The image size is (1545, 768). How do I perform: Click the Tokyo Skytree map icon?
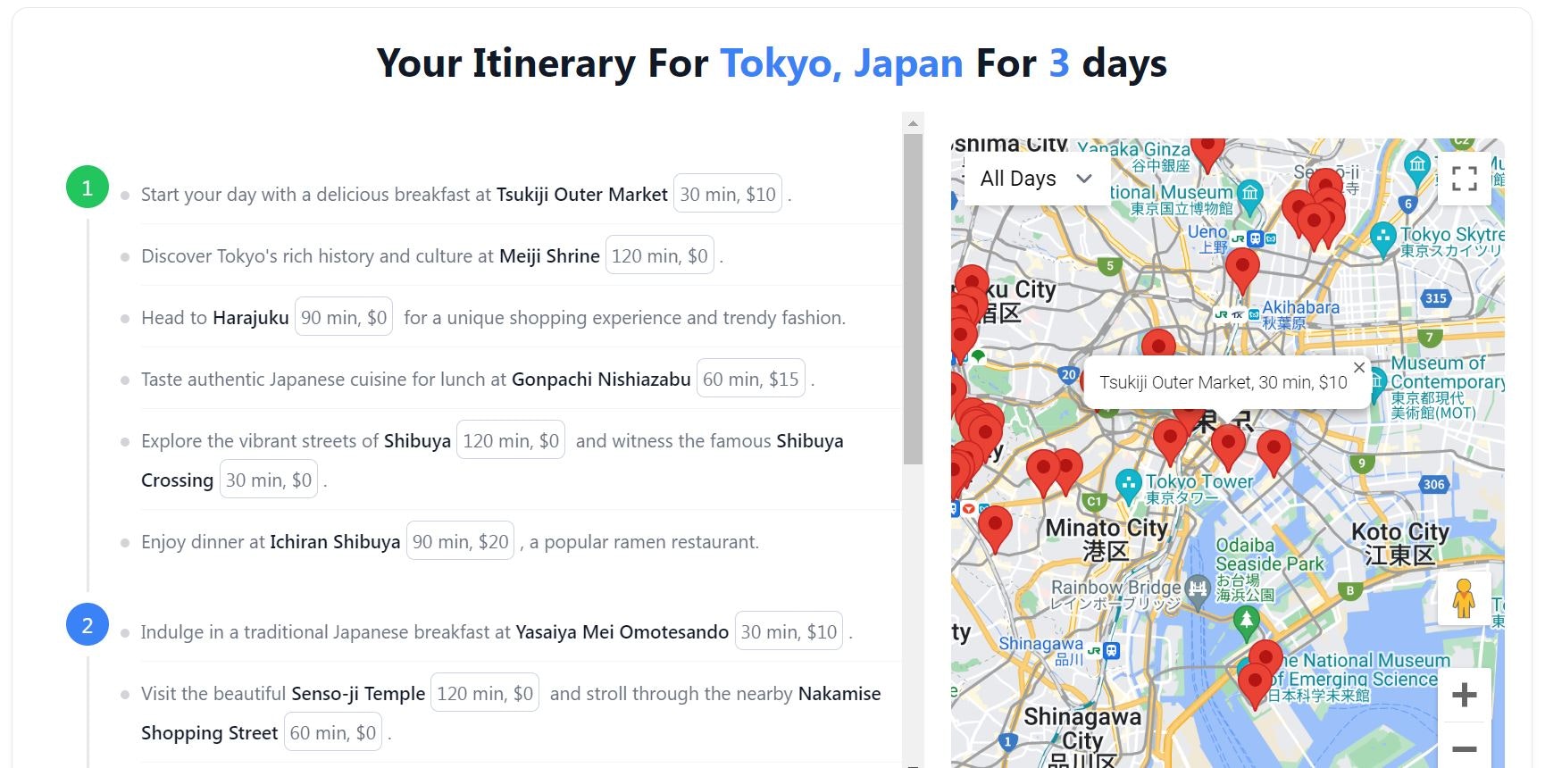(1383, 239)
